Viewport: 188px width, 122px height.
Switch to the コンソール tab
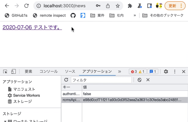pos(49,71)
